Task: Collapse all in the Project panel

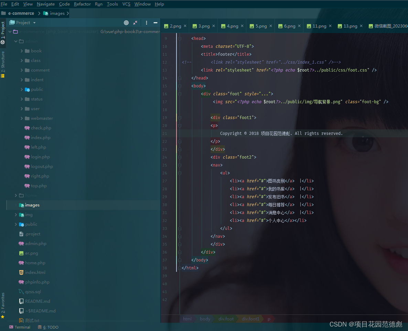Action: point(135,23)
